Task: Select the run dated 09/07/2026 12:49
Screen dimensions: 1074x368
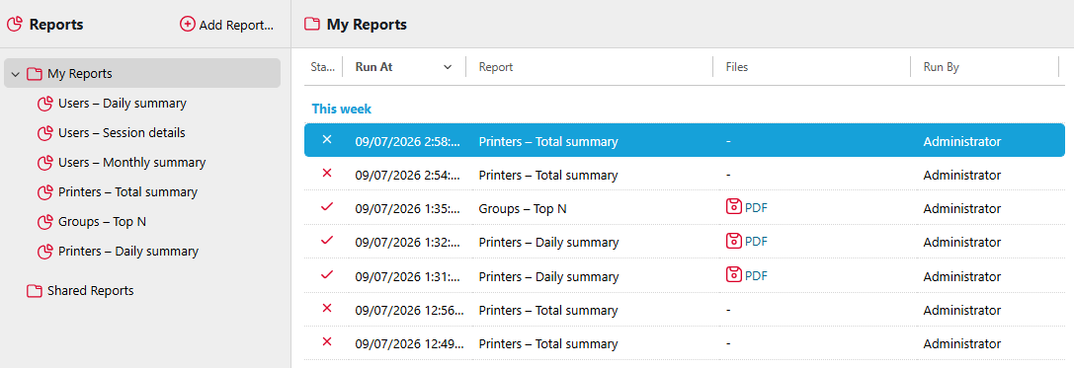Action: click(685, 342)
